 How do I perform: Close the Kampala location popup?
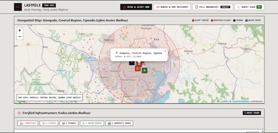[x=165, y=51]
